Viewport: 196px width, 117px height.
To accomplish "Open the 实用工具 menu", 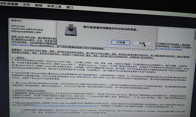I will [x=54, y=6].
